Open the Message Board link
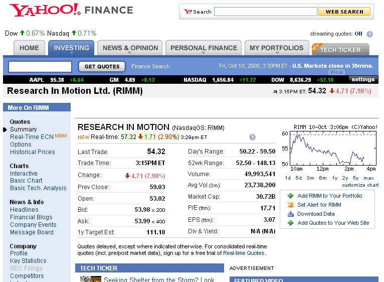Viewport: 384px width, 282px height. (x=32, y=232)
